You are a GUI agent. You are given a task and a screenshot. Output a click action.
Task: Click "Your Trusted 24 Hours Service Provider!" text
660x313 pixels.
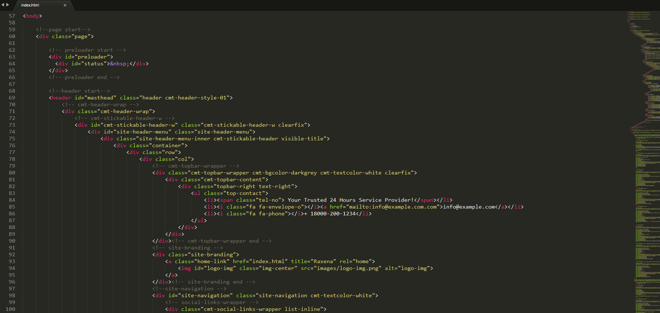[350, 200]
